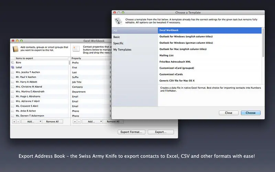Click contact card icon beside Mrs. Christine M Abend
The height and width of the screenshot is (172, 275).
tap(12, 87)
